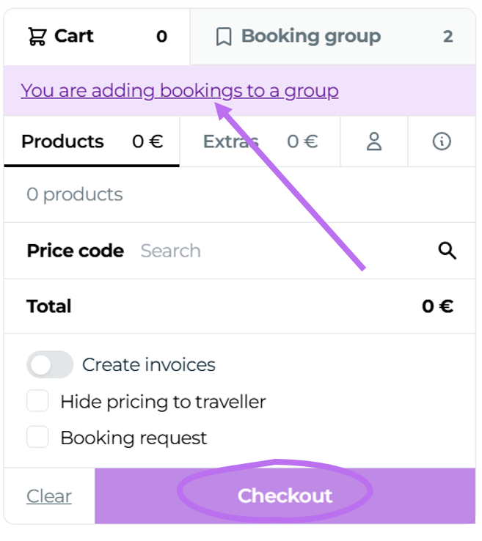Check the Hide pricing to traveller box
482x541 pixels.
37,401
